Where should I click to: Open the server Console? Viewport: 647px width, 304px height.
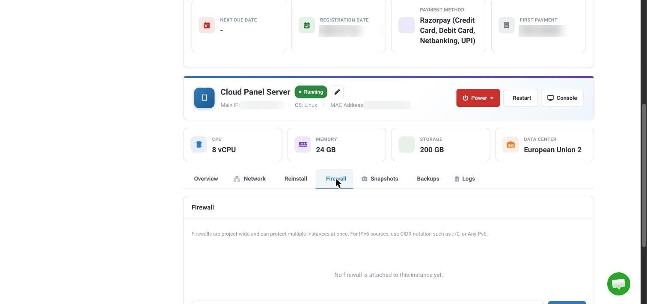(x=562, y=98)
